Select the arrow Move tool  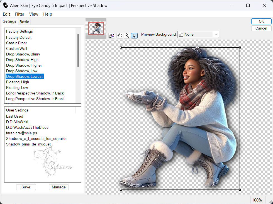(134, 36)
